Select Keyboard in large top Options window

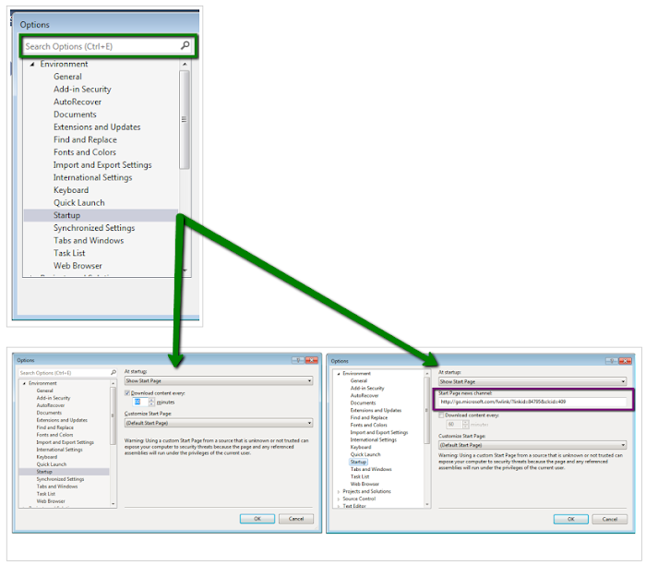coord(71,190)
